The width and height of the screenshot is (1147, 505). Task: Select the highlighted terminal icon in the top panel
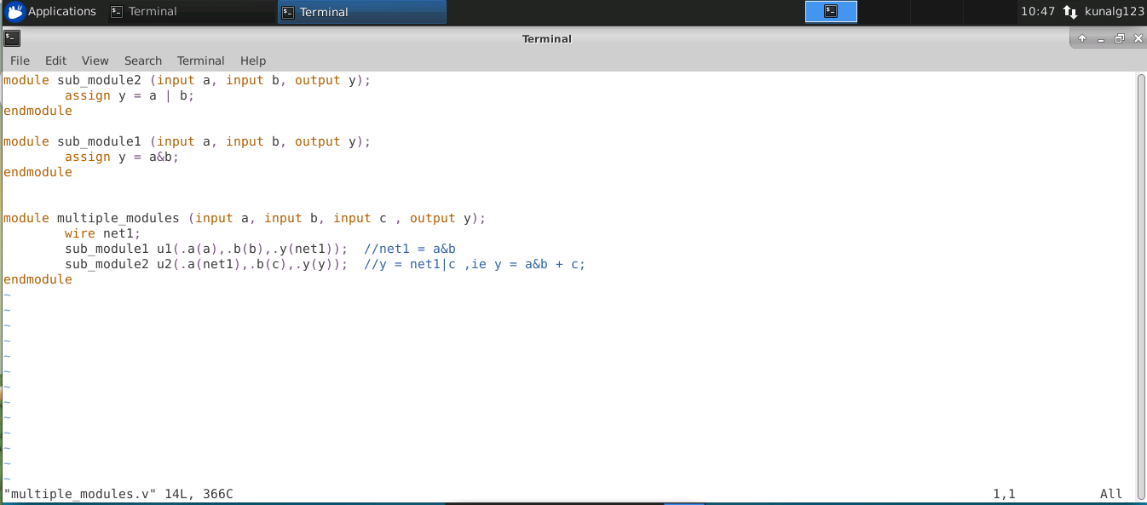[x=831, y=11]
